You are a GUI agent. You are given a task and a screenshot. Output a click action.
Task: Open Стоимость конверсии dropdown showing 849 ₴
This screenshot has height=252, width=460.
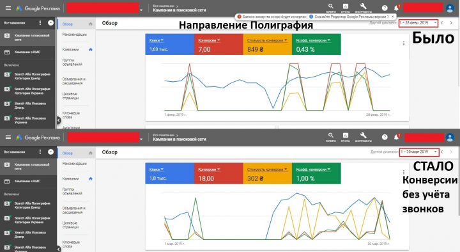point(267,40)
